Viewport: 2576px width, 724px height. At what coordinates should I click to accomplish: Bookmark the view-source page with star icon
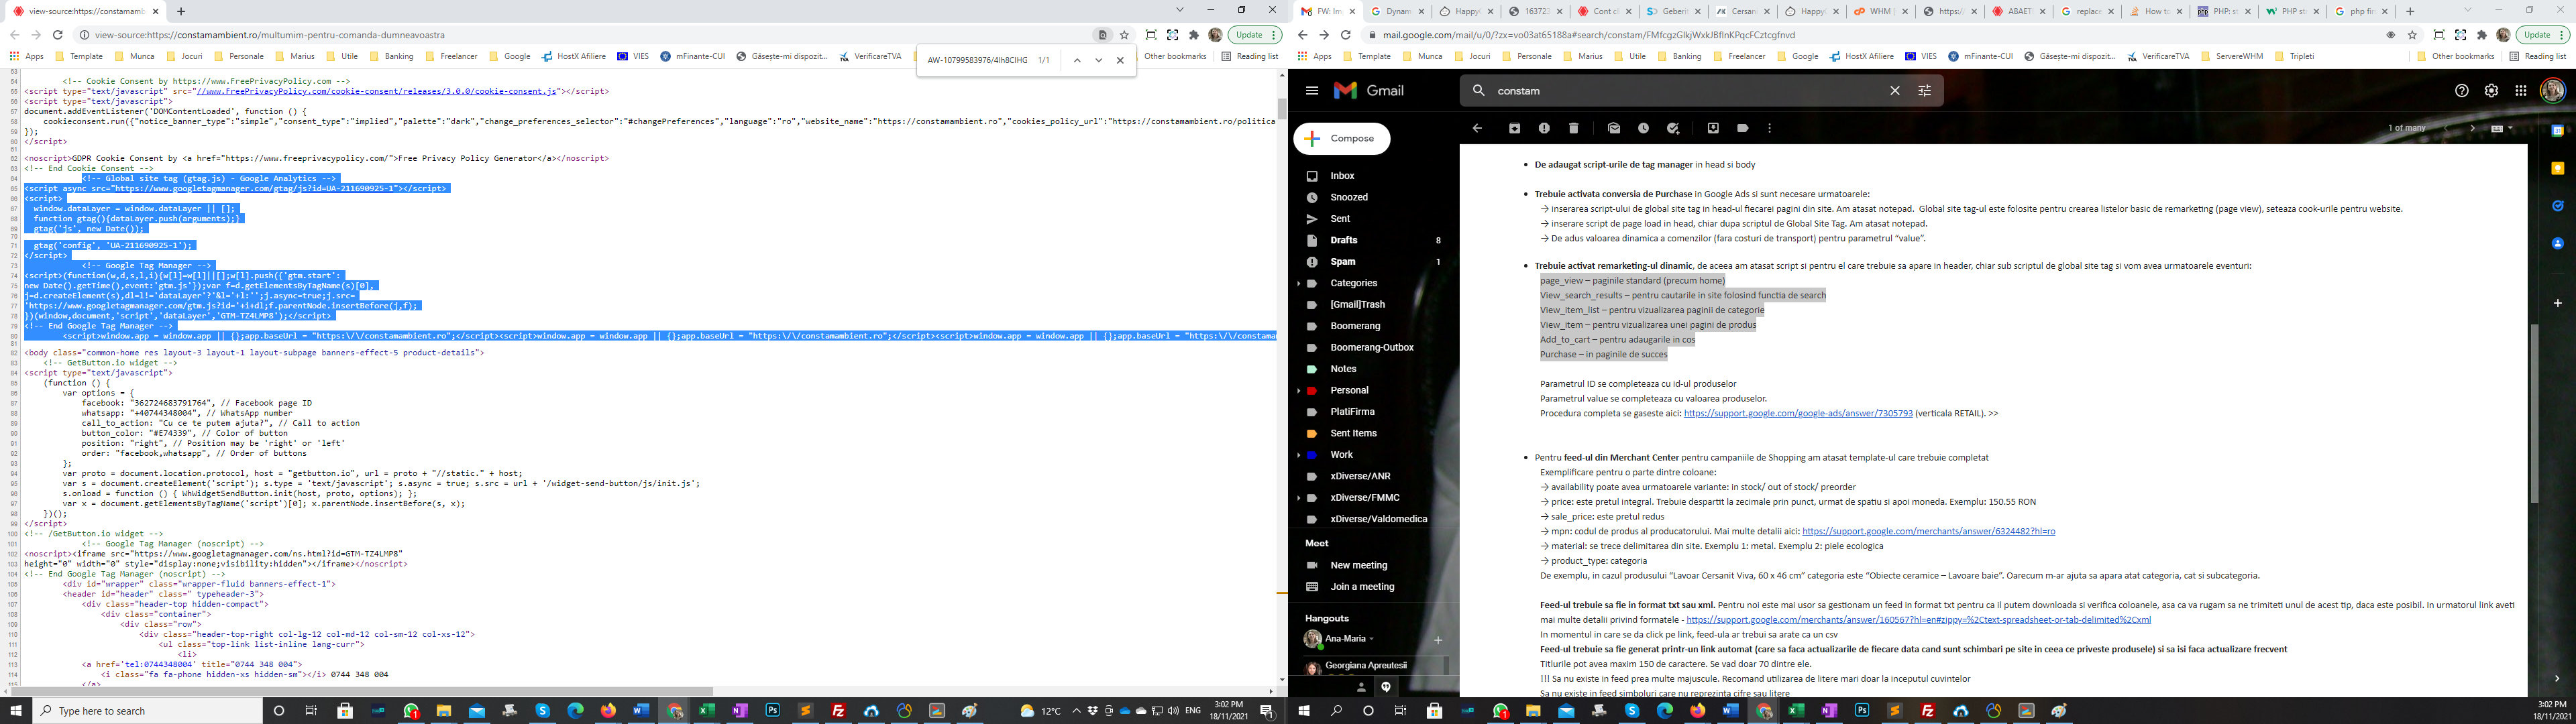(1125, 35)
